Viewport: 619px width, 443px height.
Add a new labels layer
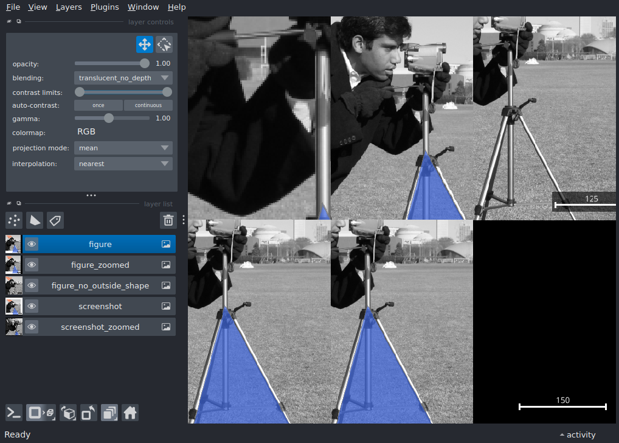55,220
